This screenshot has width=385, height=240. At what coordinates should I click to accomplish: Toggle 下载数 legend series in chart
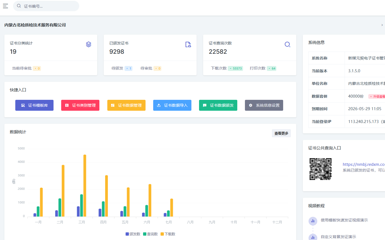coord(168,234)
